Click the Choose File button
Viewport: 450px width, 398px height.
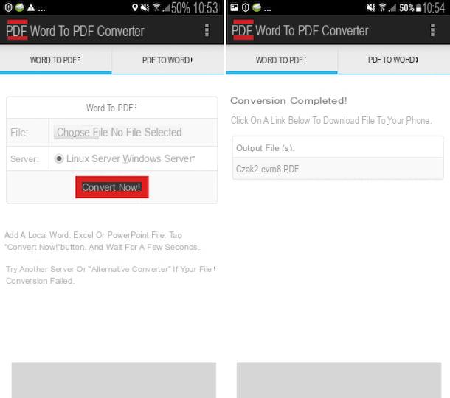point(77,132)
